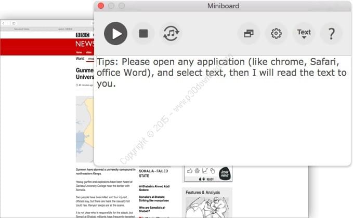Image resolution: width=353 pixels, height=218 pixels.
Task: Click the article headline starting with 'Gunmen'
Action: (x=85, y=74)
